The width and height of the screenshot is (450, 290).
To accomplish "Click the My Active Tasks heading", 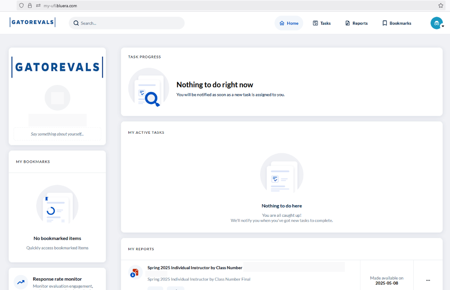I will [x=146, y=132].
